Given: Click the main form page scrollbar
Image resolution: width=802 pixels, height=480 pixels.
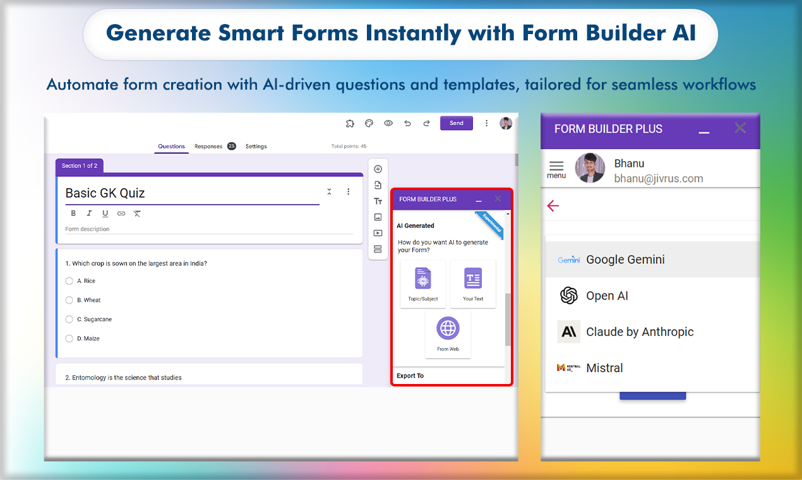Looking at the screenshot, I should click(516, 159).
